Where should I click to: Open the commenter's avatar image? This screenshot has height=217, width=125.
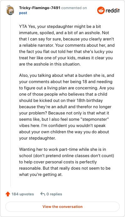(10, 10)
